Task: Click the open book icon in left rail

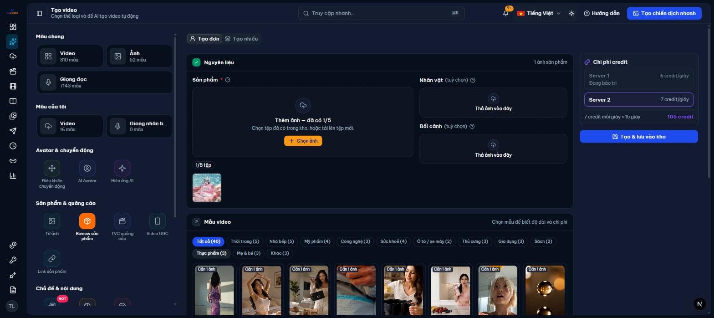Action: 13,101
